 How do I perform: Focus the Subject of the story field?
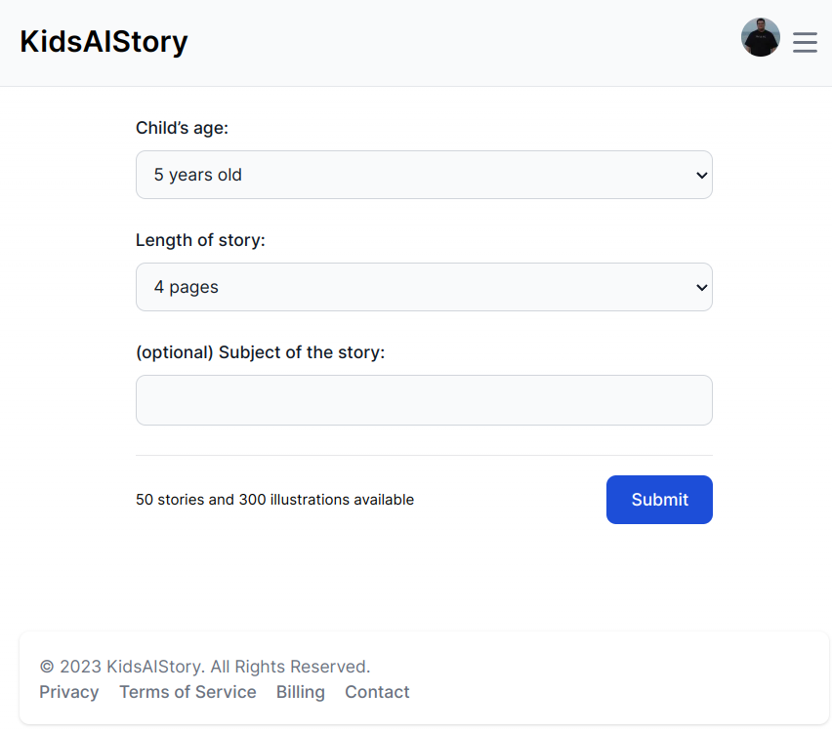424,400
